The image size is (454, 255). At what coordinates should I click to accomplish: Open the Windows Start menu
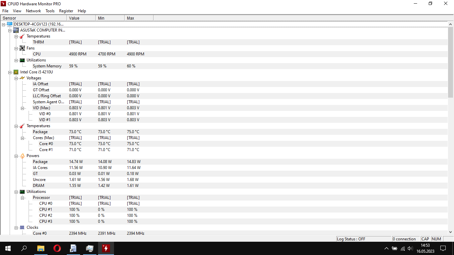(x=8, y=248)
